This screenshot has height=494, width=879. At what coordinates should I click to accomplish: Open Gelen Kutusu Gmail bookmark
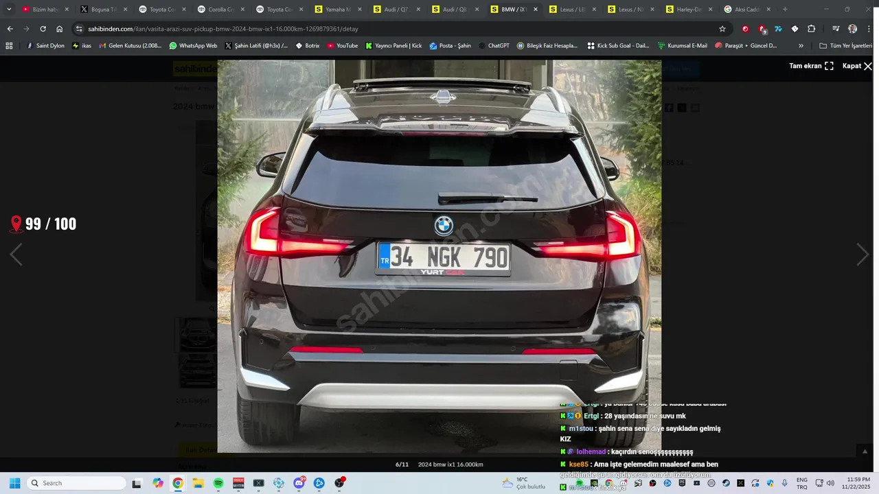130,46
